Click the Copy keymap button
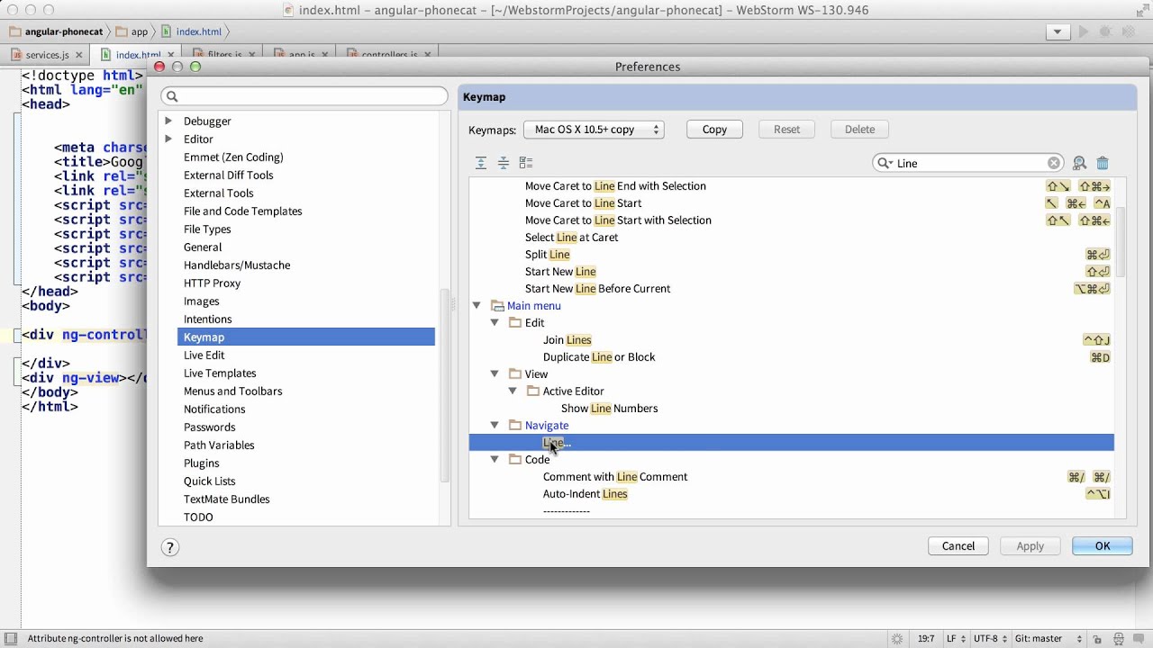 [x=714, y=130]
